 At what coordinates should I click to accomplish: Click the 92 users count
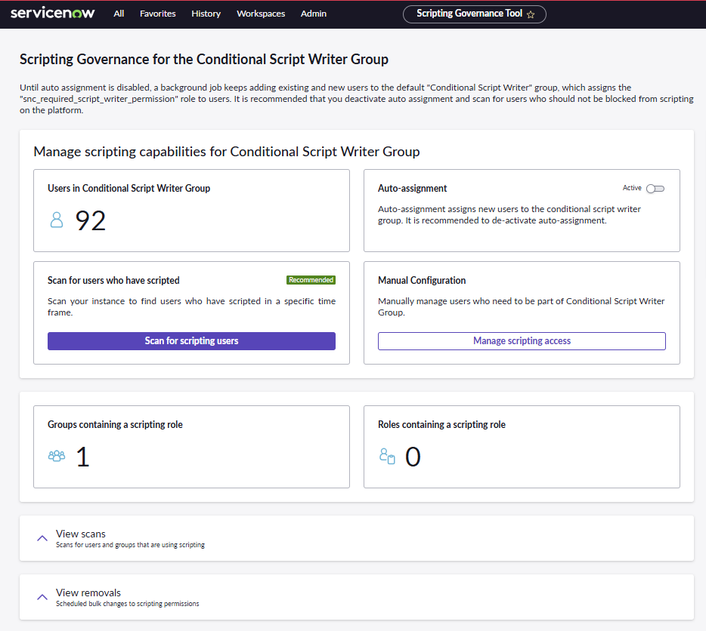point(91,221)
